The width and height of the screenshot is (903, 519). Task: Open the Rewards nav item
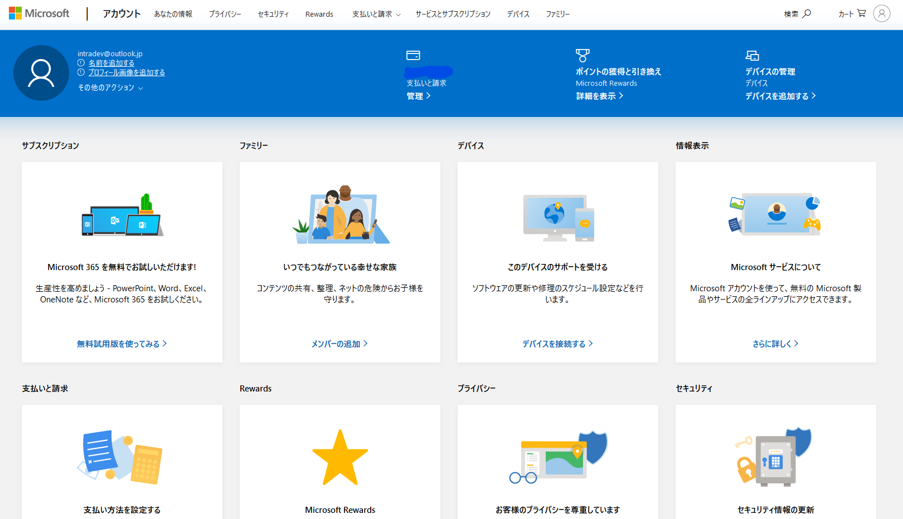tap(319, 14)
